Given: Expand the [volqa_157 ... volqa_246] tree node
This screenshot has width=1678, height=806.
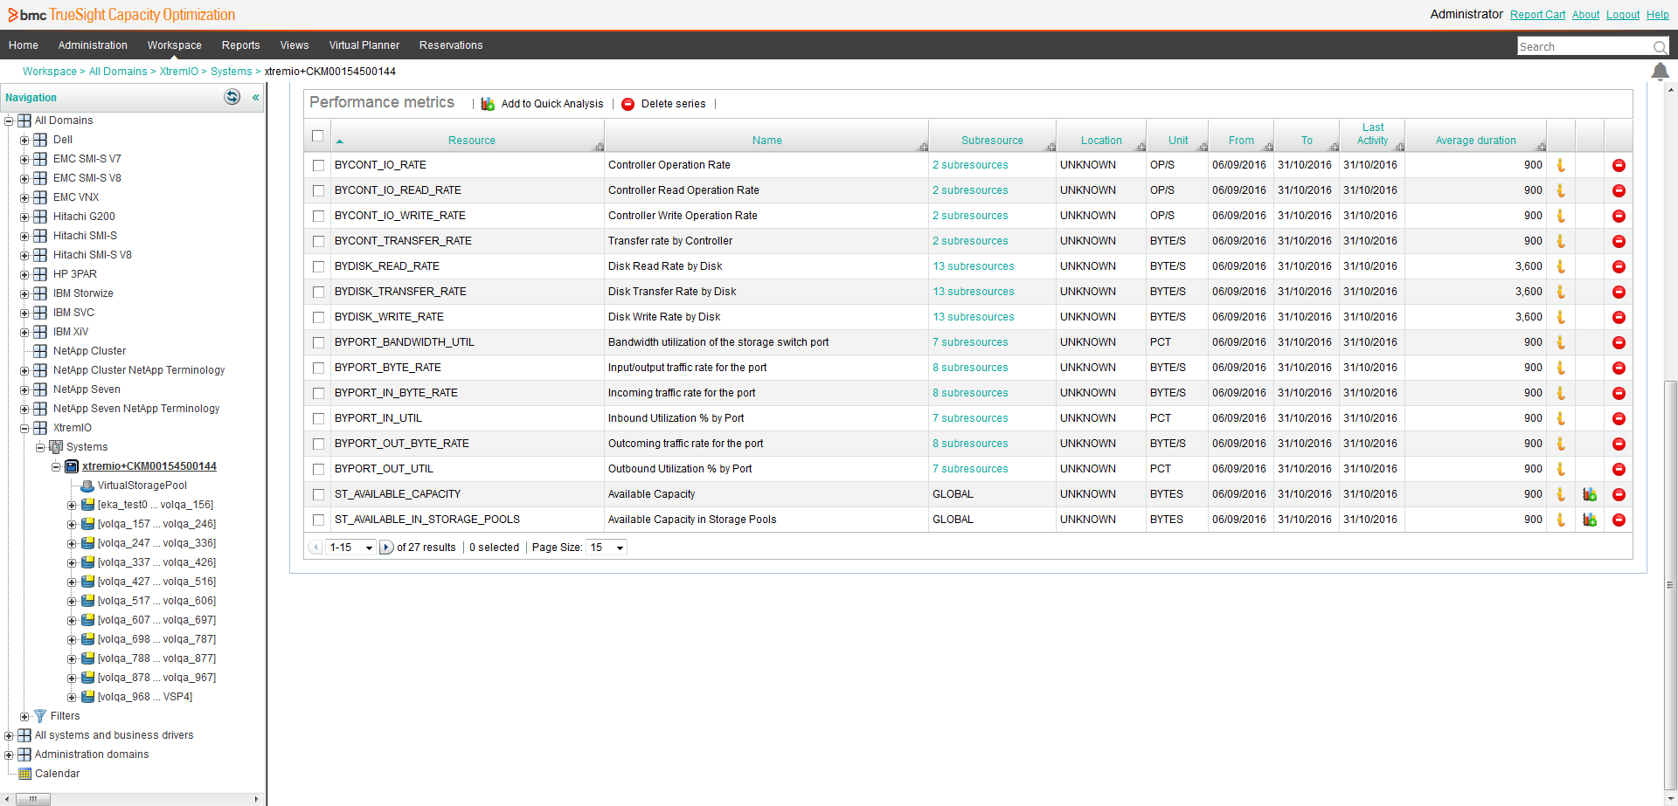Looking at the screenshot, I should point(72,524).
